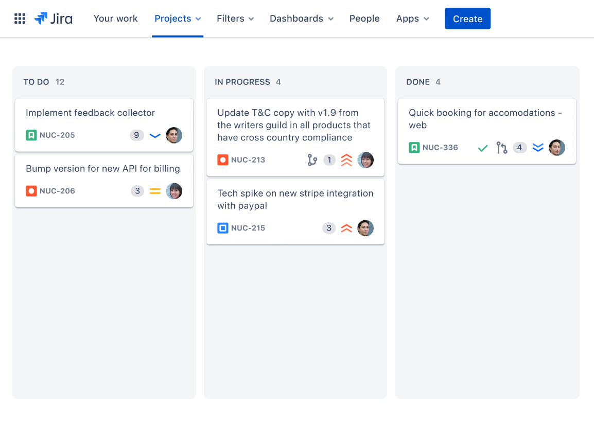
Task: Click the green checkmark on NUC-336
Action: point(482,147)
